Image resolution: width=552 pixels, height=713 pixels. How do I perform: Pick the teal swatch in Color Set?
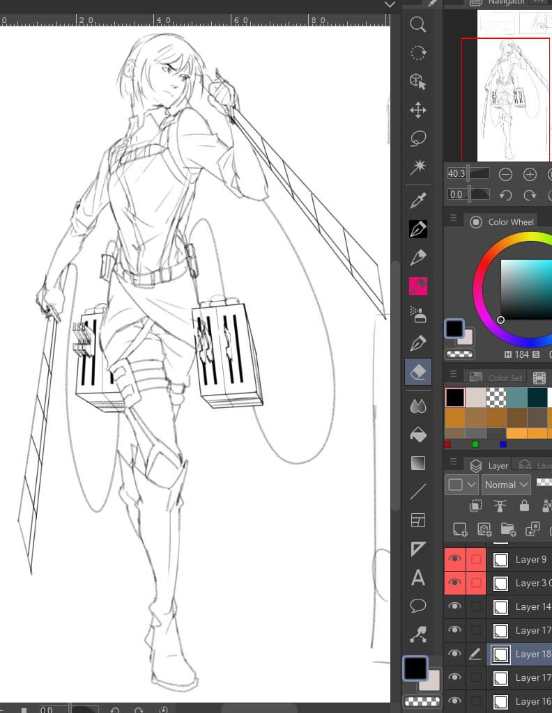[x=517, y=398]
